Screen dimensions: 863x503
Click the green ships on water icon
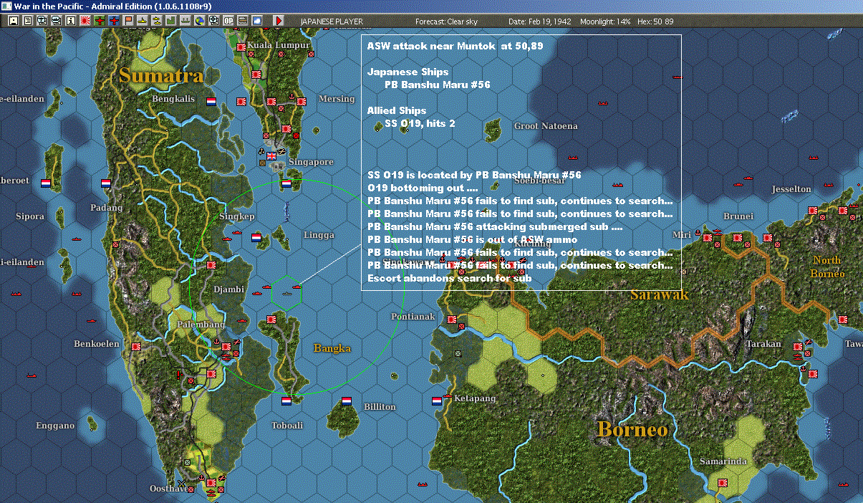pos(185,21)
